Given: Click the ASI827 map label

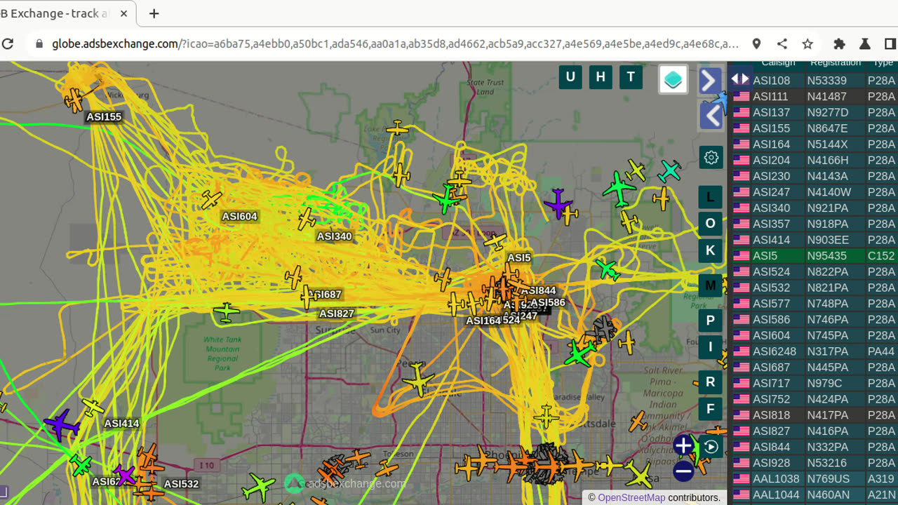Looking at the screenshot, I should coord(337,314).
